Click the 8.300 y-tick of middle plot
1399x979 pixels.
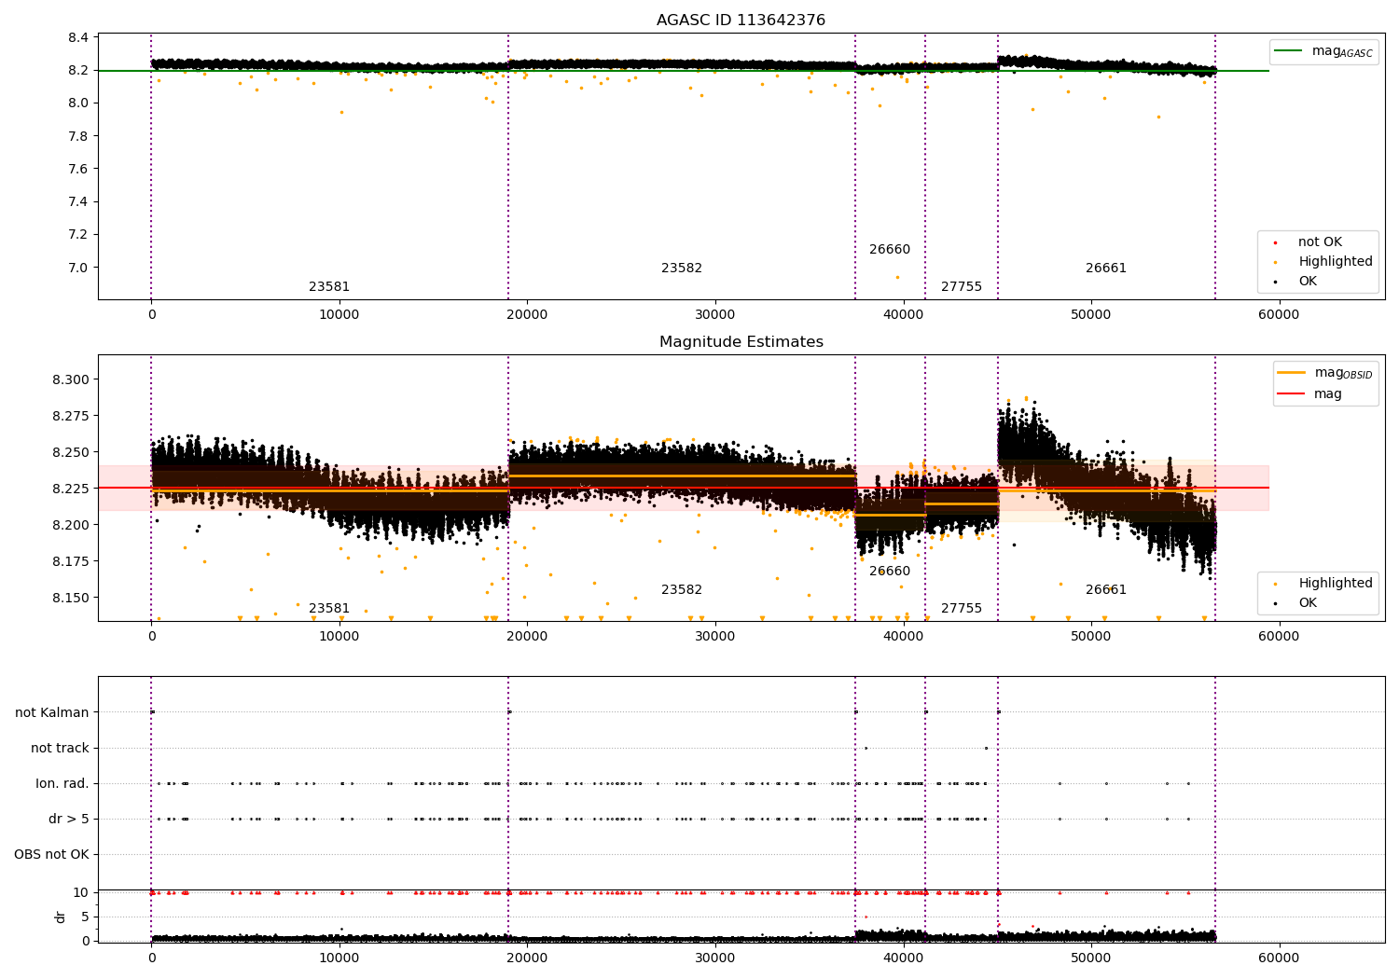(x=72, y=380)
